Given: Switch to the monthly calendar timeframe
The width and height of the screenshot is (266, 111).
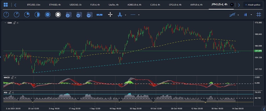Looking at the screenshot, I should pyautogui.click(x=89, y=15).
